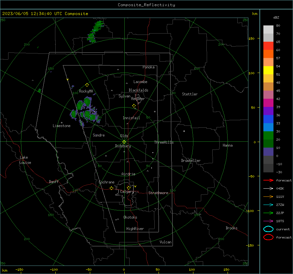Click the Drumheller label
Viewport: 293px width, 274px height.
191,161
